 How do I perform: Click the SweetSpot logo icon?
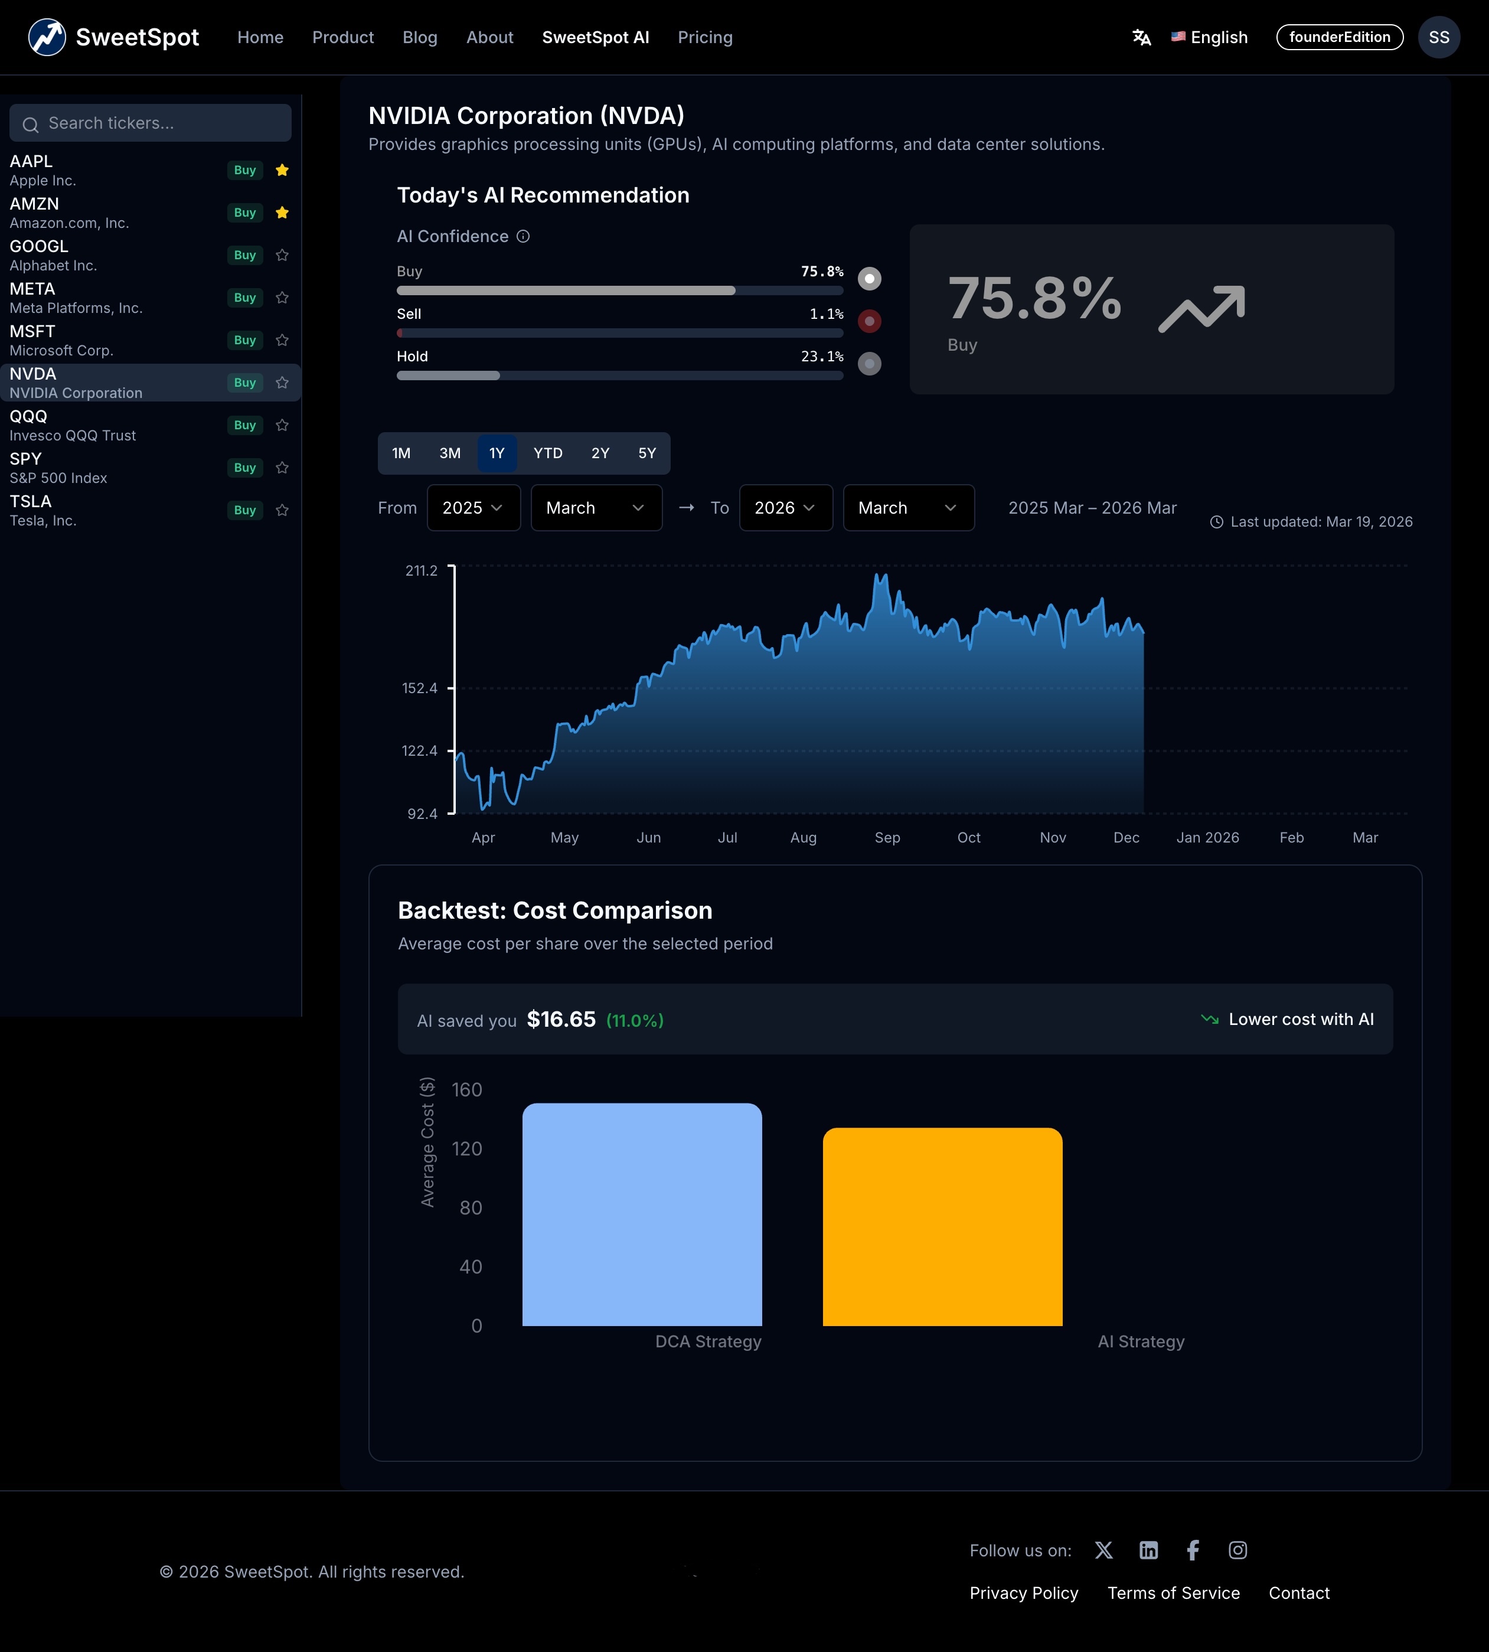pos(47,37)
